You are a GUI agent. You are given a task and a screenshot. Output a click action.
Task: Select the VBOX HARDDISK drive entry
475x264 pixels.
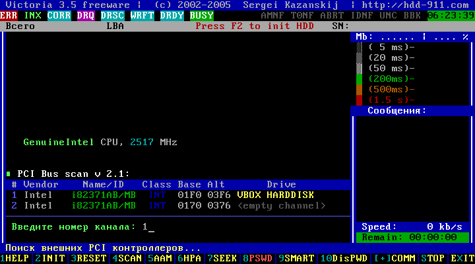(x=275, y=195)
